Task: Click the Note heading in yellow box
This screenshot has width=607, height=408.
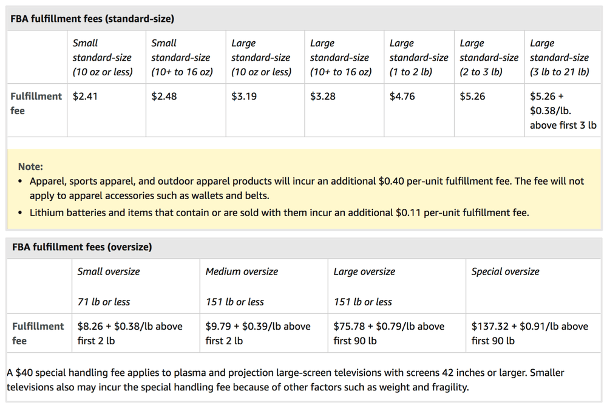Action: pos(30,166)
